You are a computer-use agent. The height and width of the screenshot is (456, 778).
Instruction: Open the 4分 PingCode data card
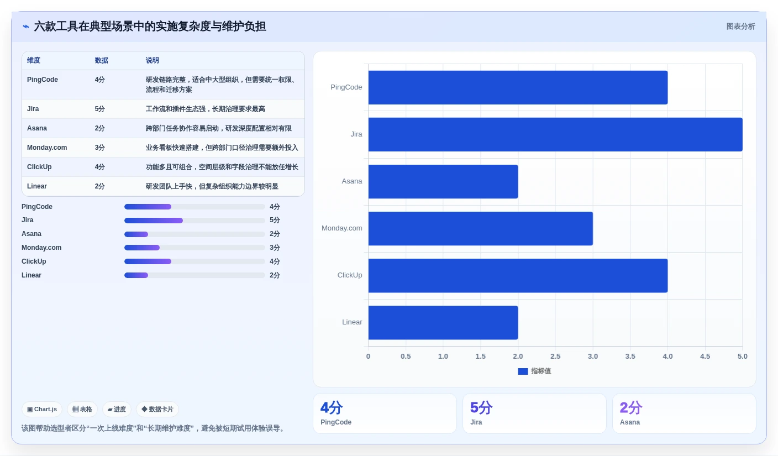pyautogui.click(x=385, y=413)
